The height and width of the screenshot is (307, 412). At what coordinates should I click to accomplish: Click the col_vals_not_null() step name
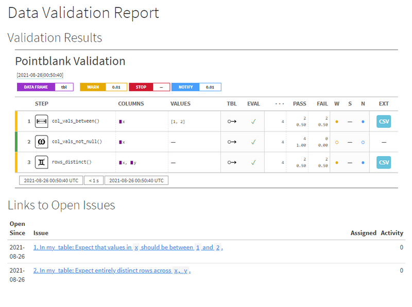(x=77, y=142)
